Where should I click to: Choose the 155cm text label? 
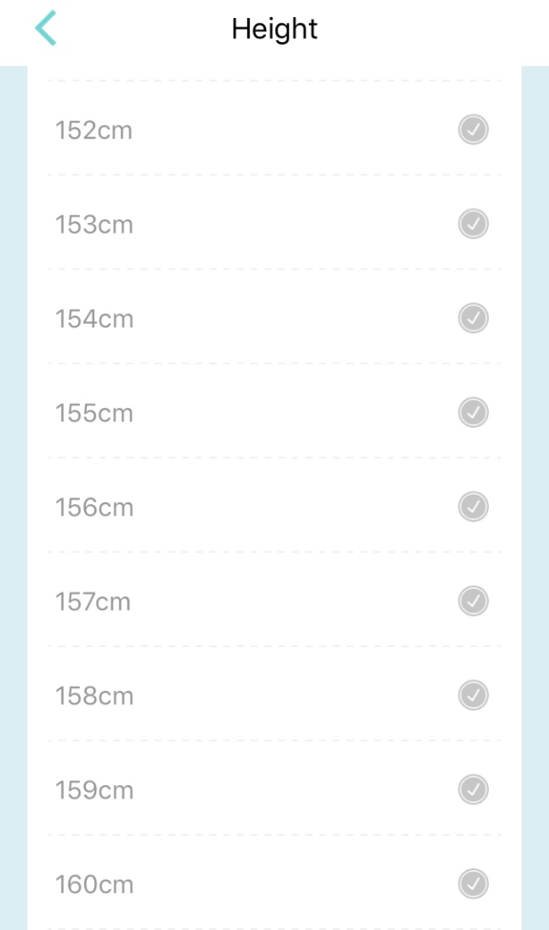[93, 414]
